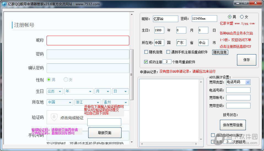This screenshot has width=264, height=151.
Task: Click the 注册帐号 heading text
Action: pos(24,25)
